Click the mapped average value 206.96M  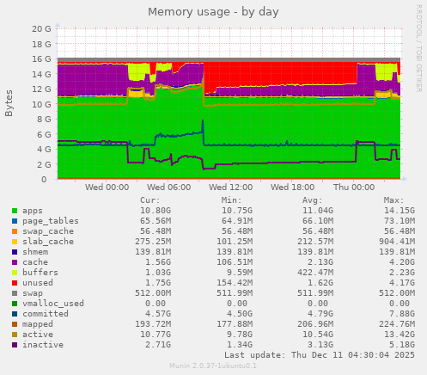coord(315,324)
